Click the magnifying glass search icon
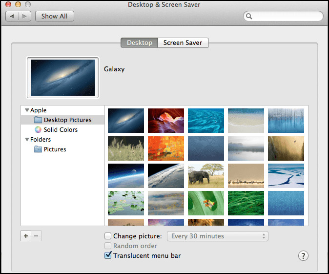329x274 pixels. (249, 16)
